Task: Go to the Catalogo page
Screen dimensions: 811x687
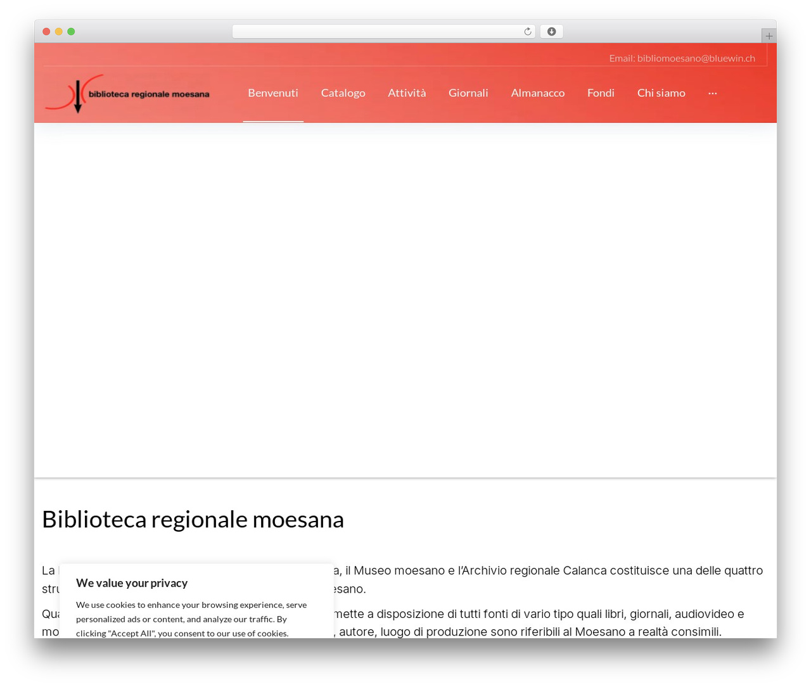Action: (x=343, y=93)
